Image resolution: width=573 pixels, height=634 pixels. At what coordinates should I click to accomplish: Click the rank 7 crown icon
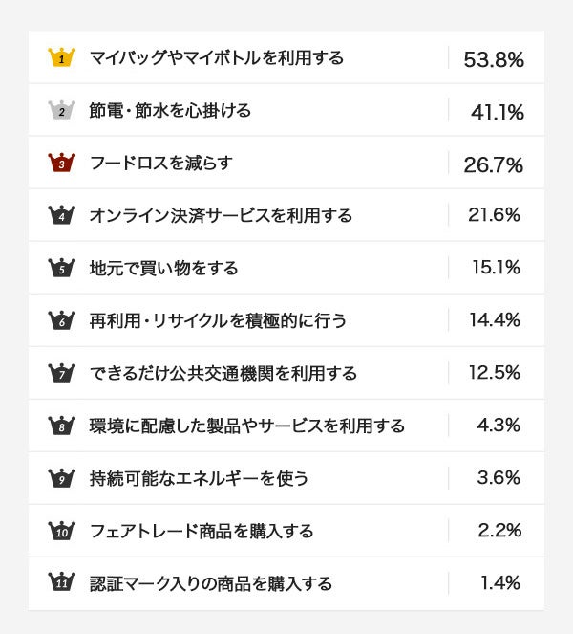coord(61,373)
